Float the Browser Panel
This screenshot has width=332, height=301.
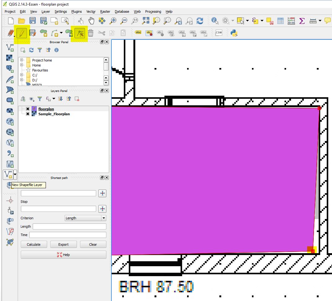tap(102, 42)
